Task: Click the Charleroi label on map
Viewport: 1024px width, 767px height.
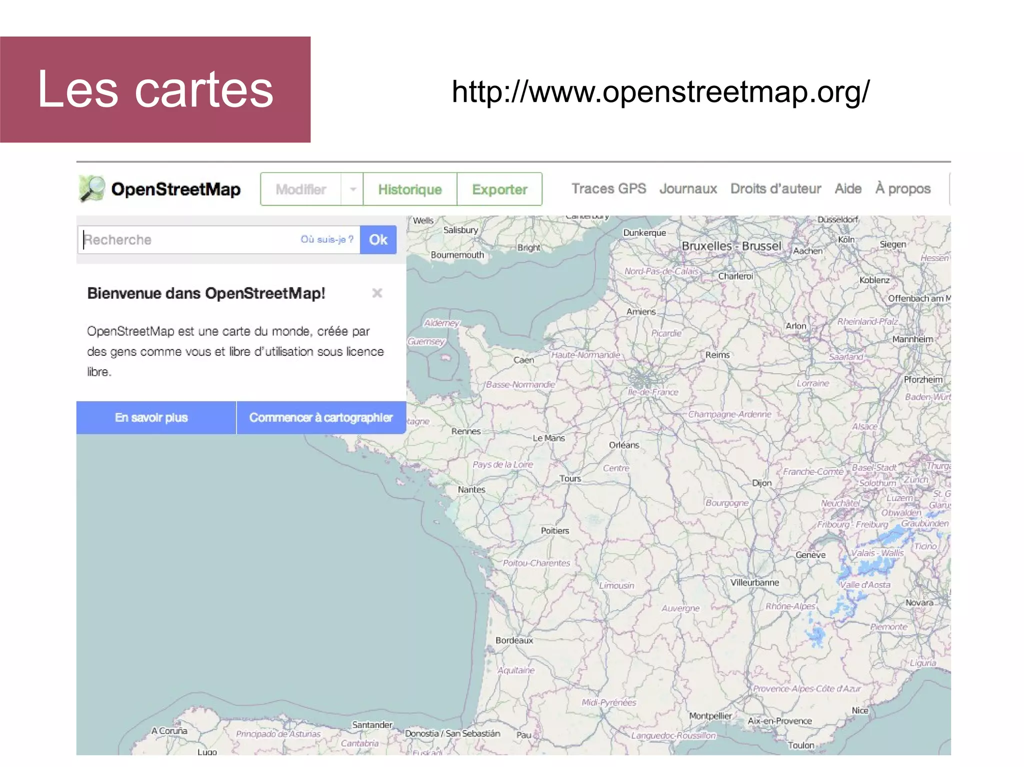Action: (735, 276)
